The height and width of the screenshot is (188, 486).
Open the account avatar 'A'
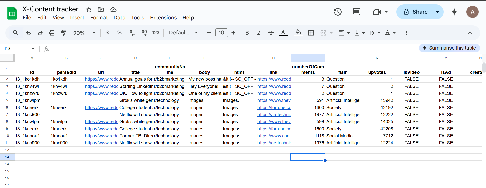coord(472,12)
